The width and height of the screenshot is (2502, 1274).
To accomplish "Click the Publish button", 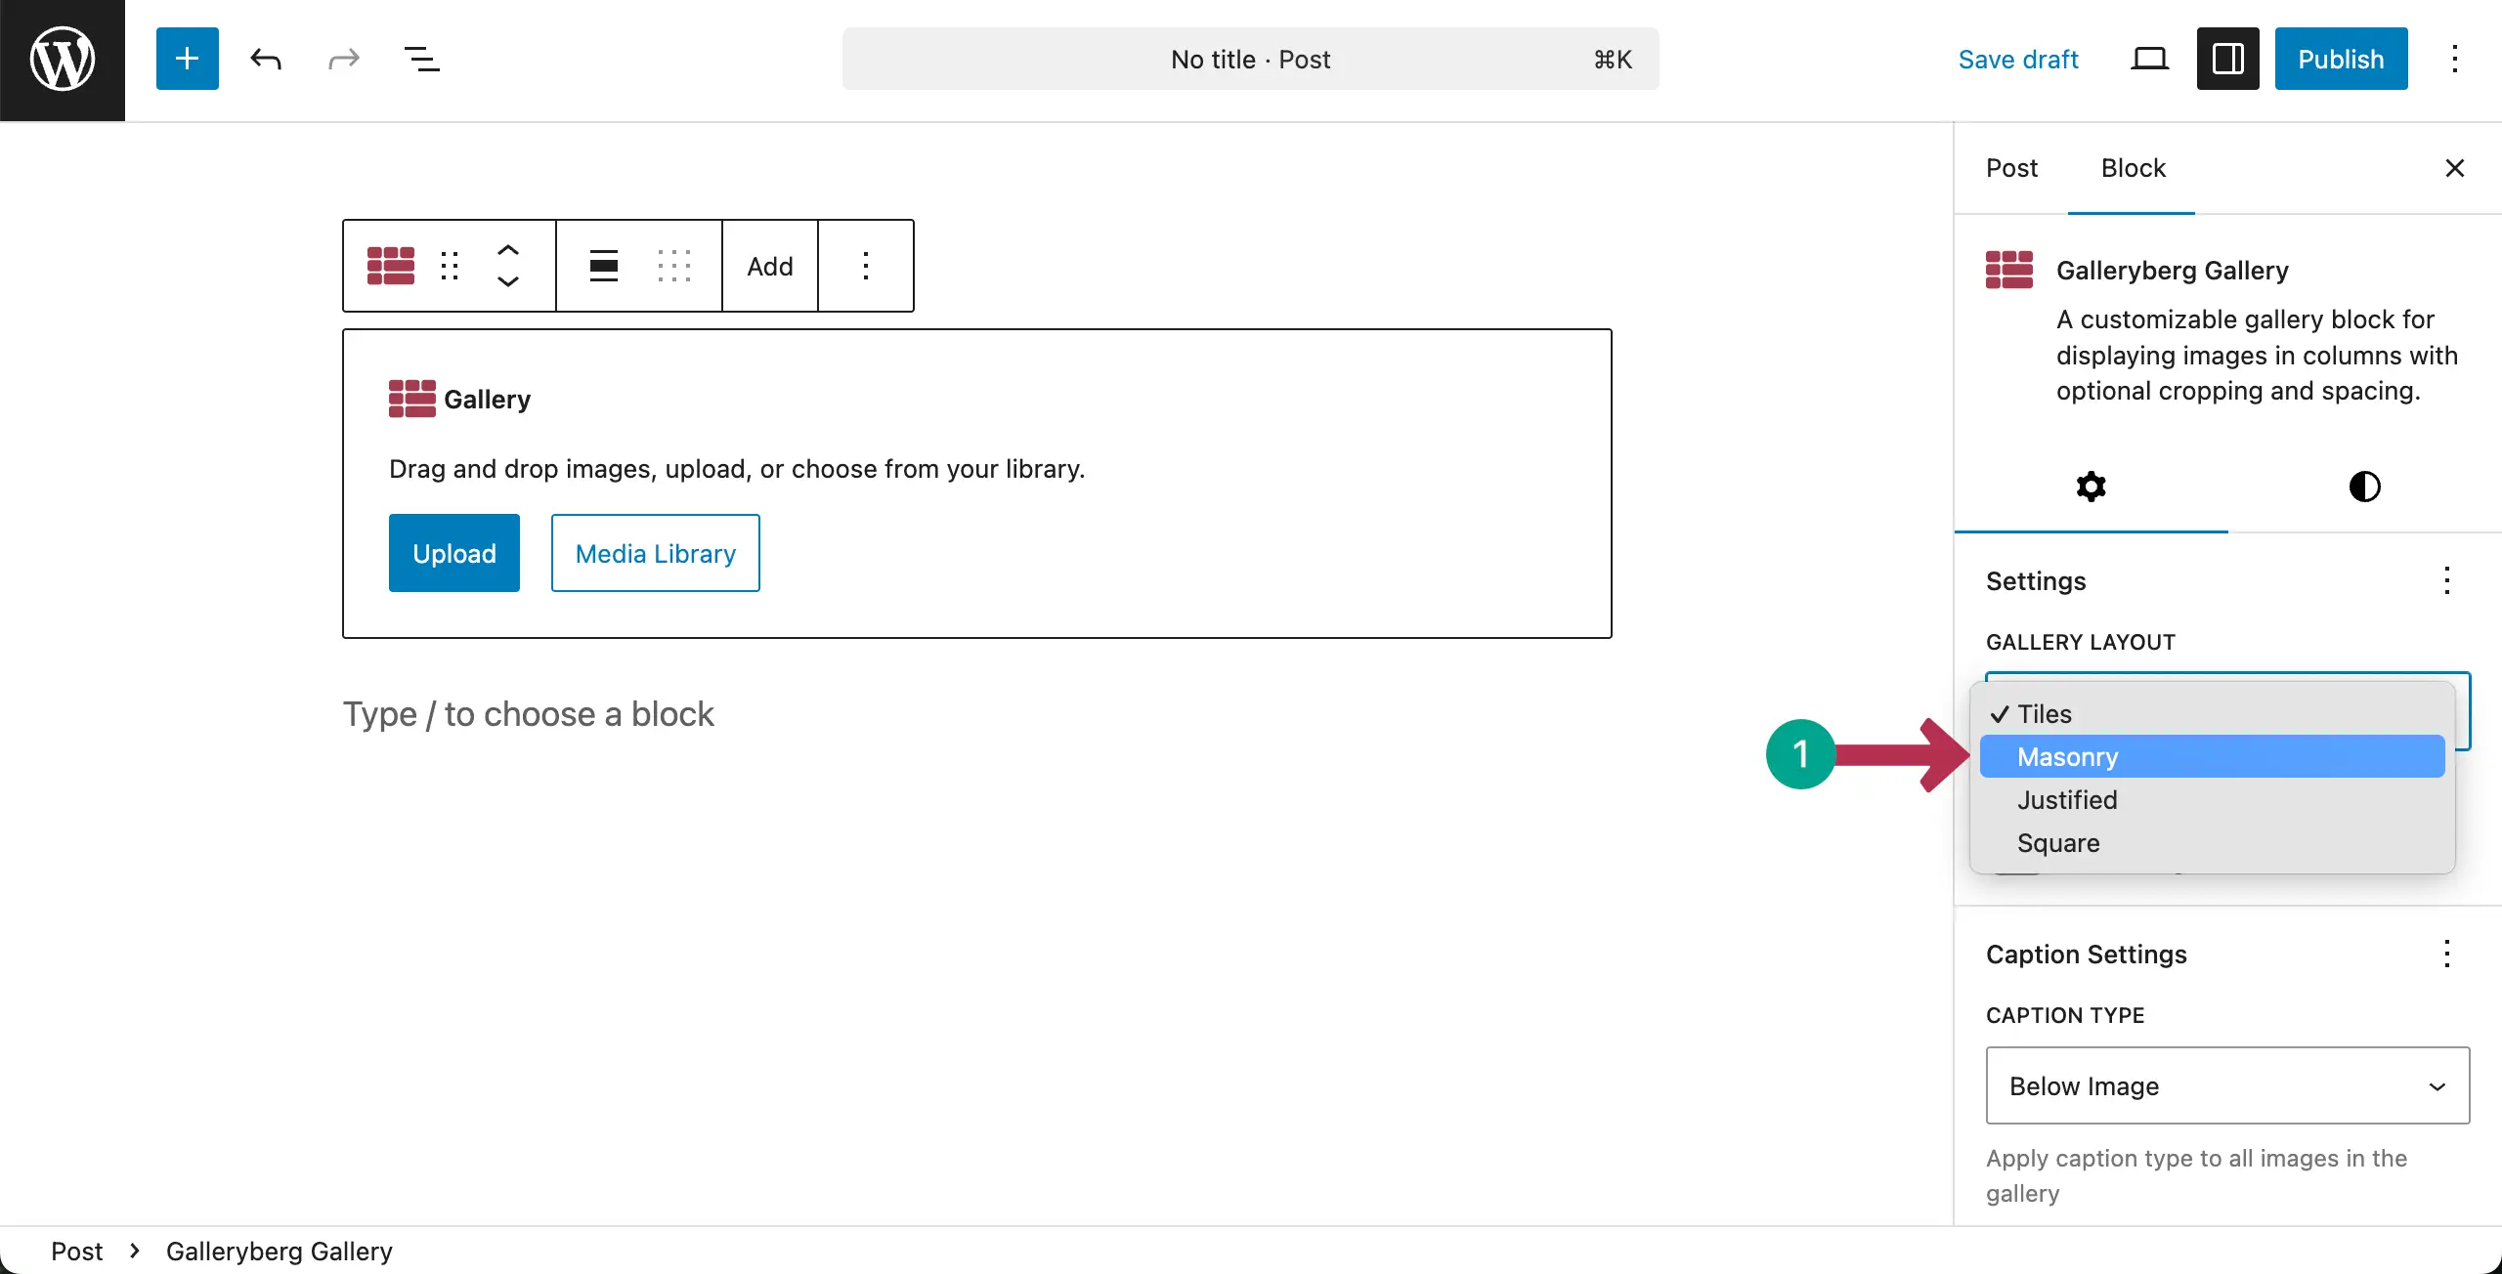I will [2340, 59].
